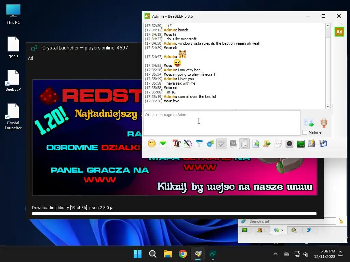
Task: Toggle the Aa dictionary word-completer button
Action: [x=233, y=144]
